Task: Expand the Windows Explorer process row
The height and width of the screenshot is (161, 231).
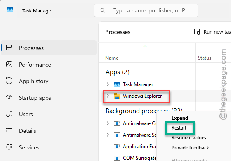Action: (108, 96)
